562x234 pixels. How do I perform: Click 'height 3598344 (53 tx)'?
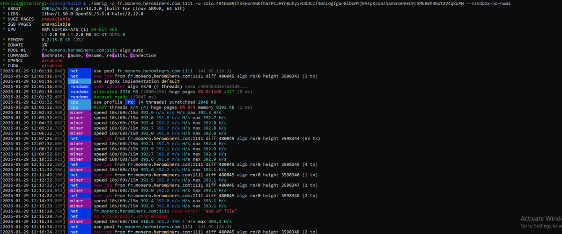(x=291, y=138)
